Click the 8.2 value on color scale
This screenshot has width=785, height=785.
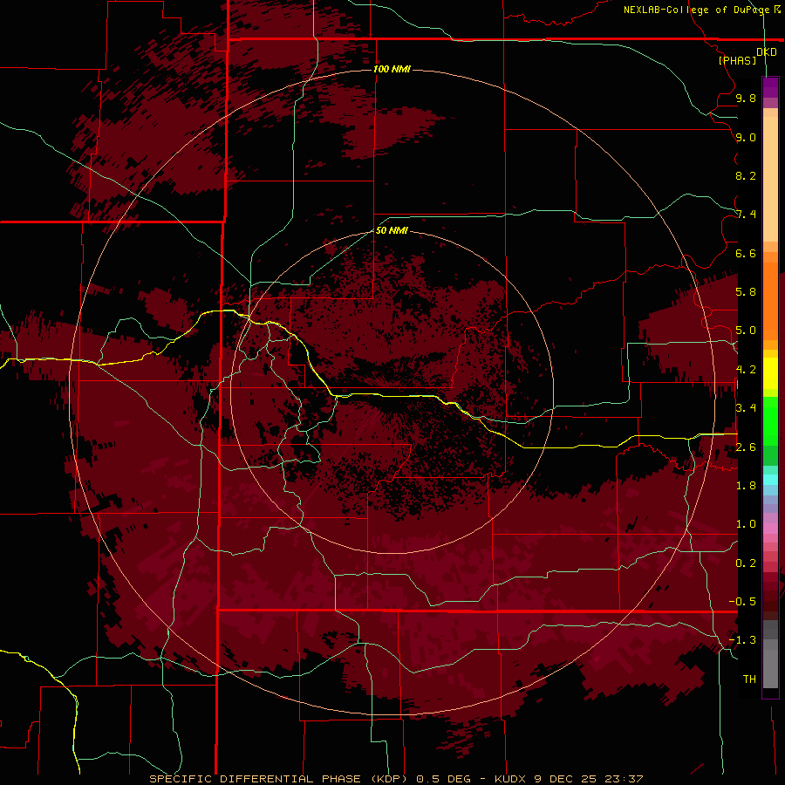[x=746, y=175]
